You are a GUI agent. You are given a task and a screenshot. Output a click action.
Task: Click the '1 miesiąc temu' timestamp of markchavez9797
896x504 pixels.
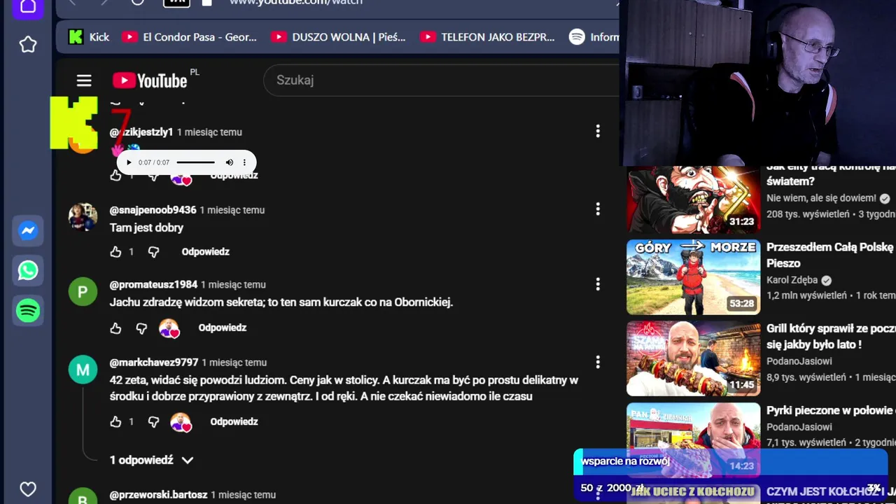click(234, 363)
